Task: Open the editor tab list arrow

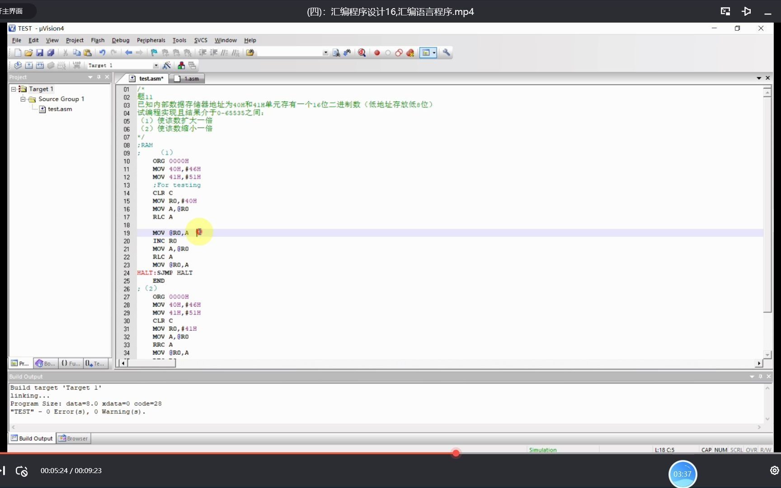Action: point(759,78)
